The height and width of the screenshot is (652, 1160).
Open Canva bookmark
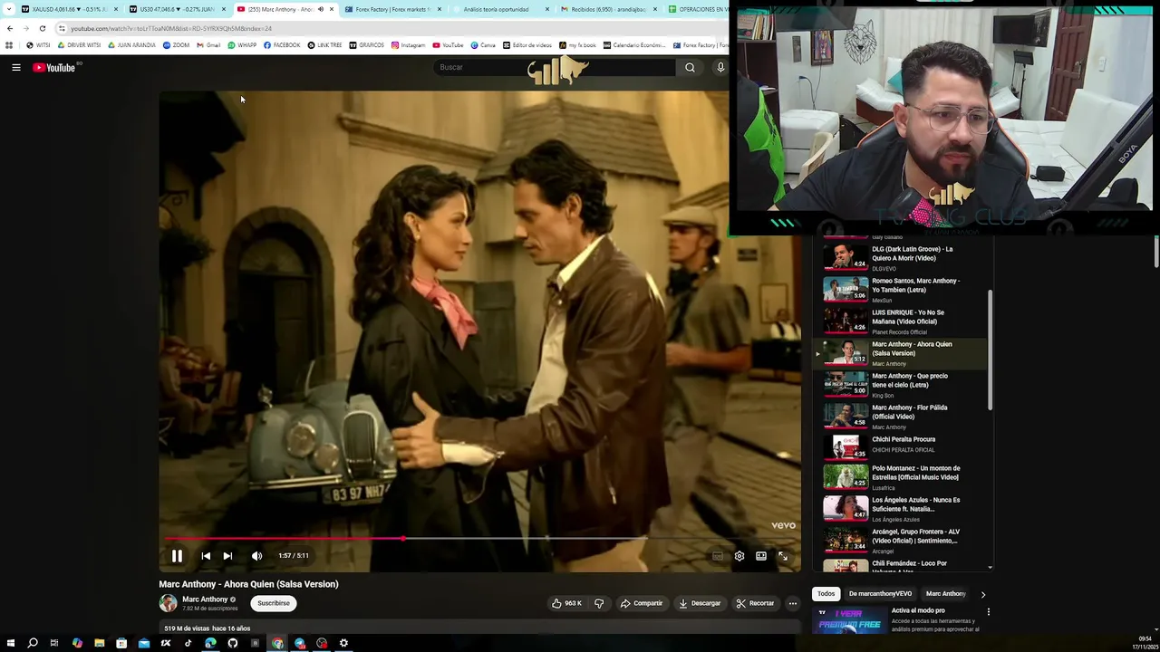point(483,45)
